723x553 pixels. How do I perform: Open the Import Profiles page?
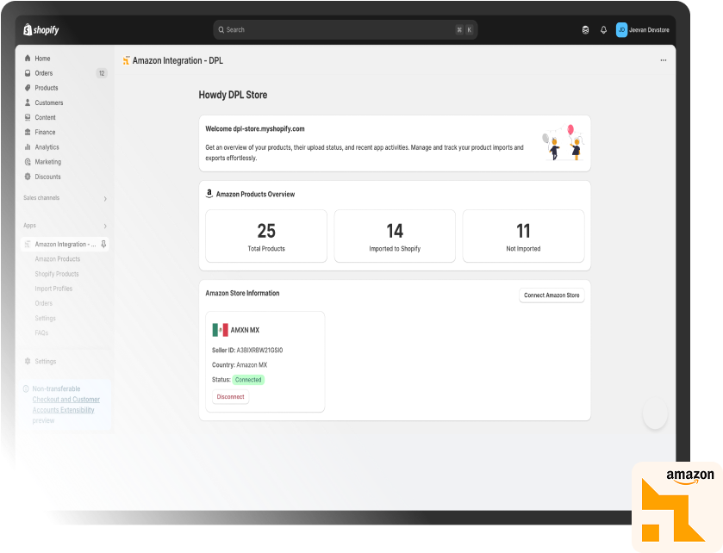(53, 288)
